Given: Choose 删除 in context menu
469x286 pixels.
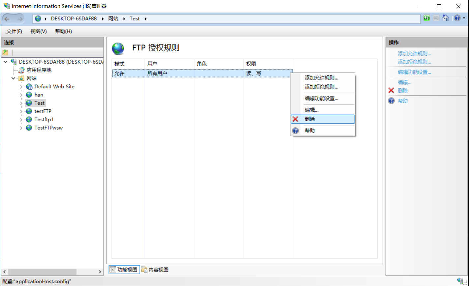Looking at the screenshot, I should [322, 119].
